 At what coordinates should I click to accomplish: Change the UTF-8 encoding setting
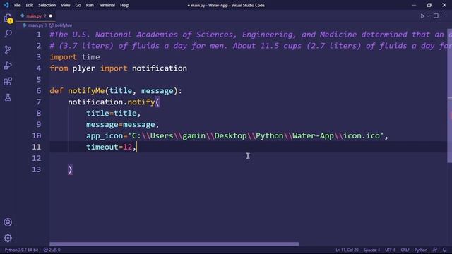[391, 250]
